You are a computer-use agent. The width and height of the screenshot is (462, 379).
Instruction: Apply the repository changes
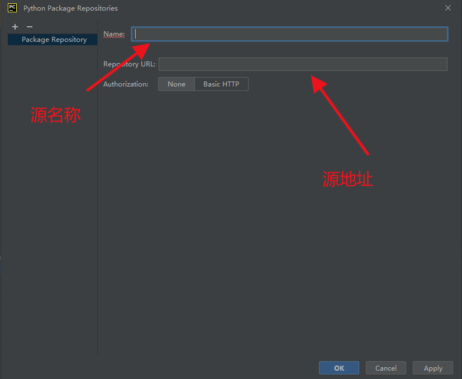(x=433, y=368)
